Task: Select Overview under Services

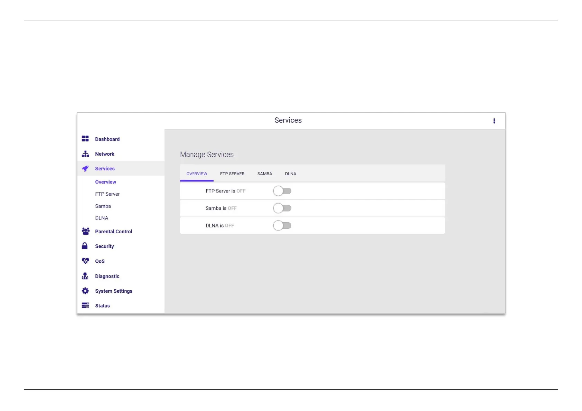Action: tap(105, 182)
